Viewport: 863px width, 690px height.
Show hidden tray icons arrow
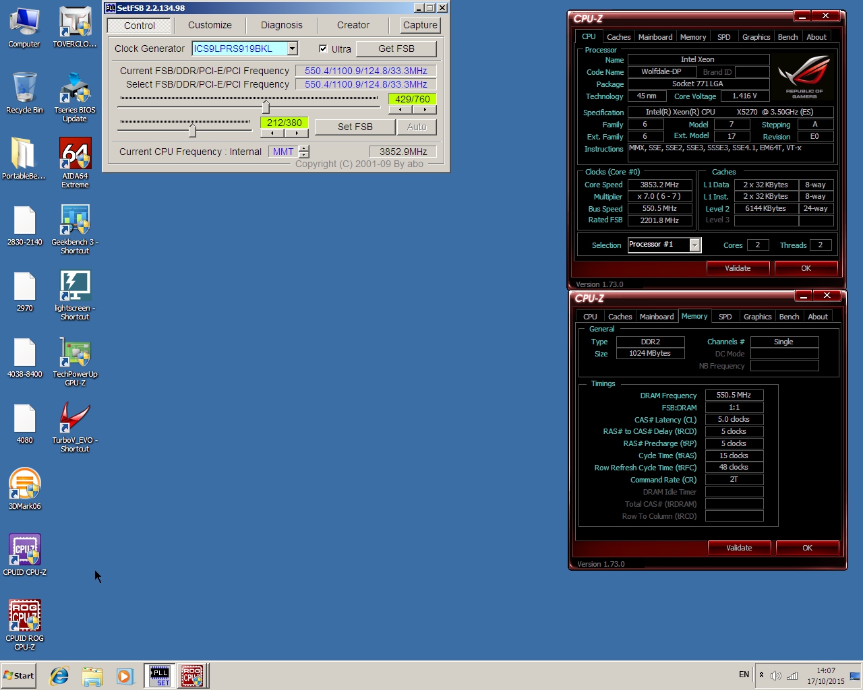pos(761,675)
